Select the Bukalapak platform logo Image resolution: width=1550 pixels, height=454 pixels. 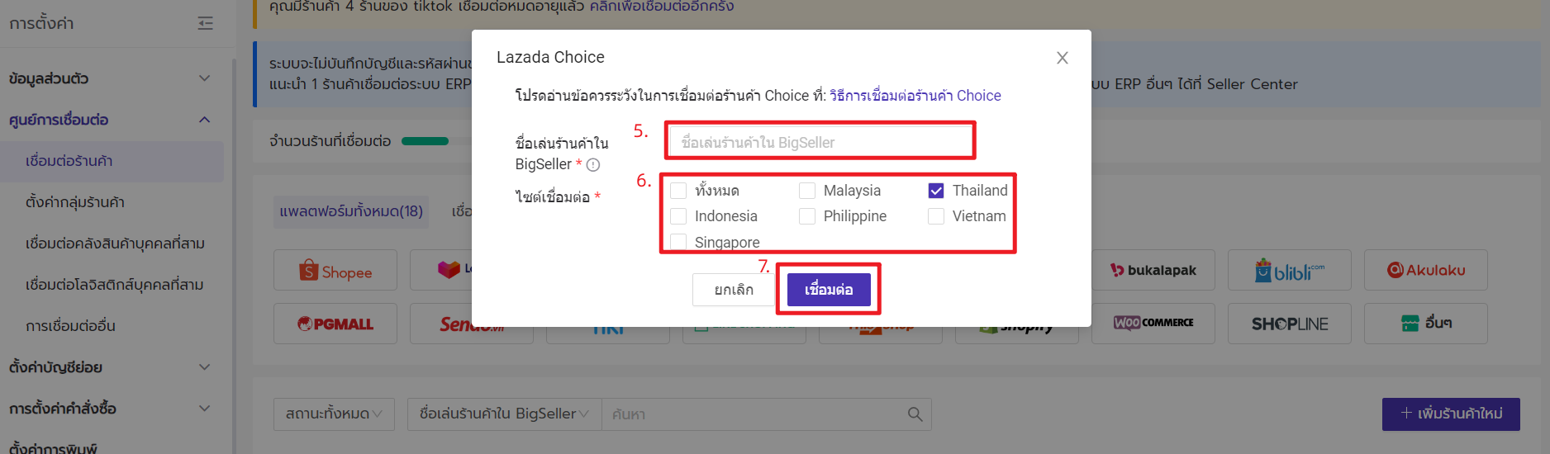point(1153,270)
